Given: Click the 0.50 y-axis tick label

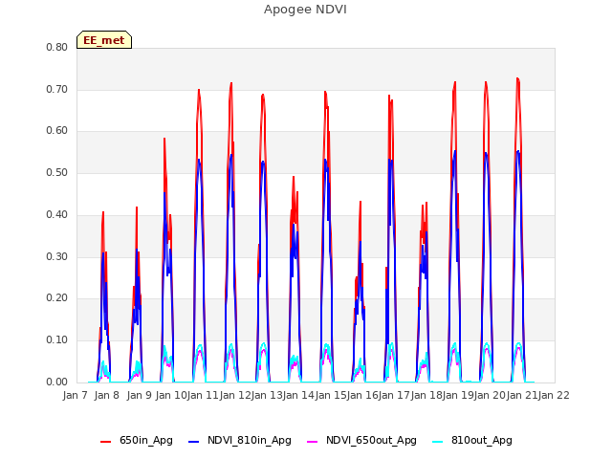Looking at the screenshot, I should pyautogui.click(x=57, y=172).
